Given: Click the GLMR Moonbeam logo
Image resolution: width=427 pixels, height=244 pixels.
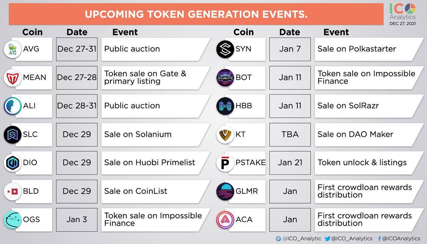Looking at the screenshot, I should pos(225,191).
